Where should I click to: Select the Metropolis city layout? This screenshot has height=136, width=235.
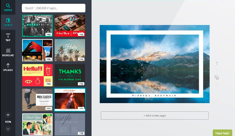[x=37, y=26]
